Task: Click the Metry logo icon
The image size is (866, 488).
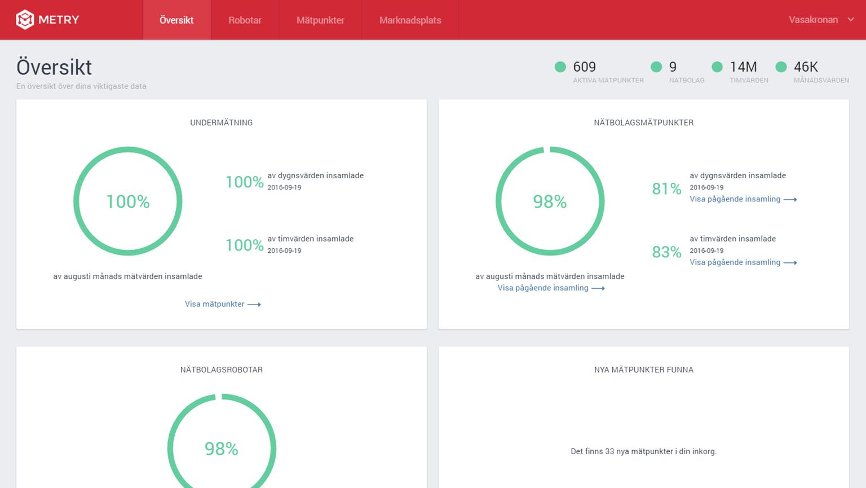Action: (x=25, y=20)
